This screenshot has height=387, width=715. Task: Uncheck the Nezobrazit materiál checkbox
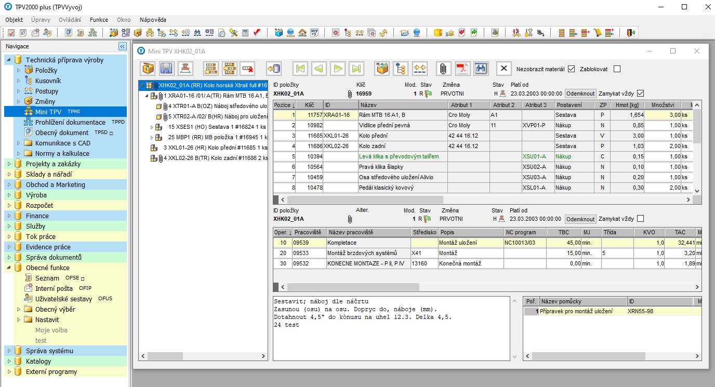click(x=572, y=69)
